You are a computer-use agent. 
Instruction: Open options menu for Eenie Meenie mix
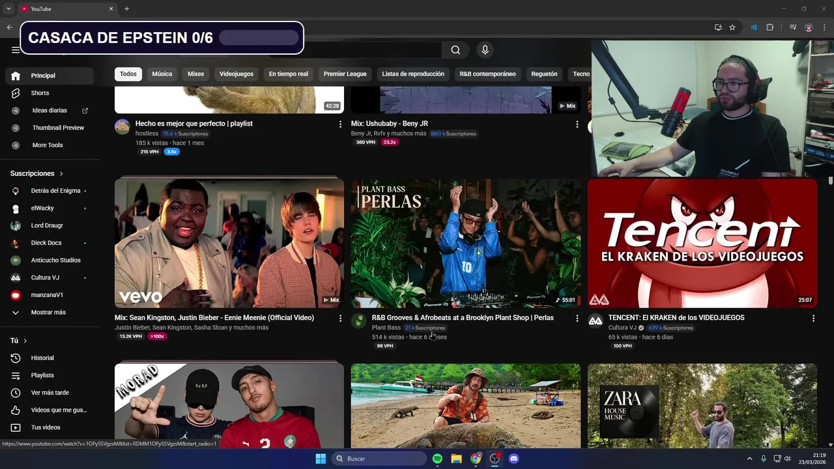(x=340, y=318)
